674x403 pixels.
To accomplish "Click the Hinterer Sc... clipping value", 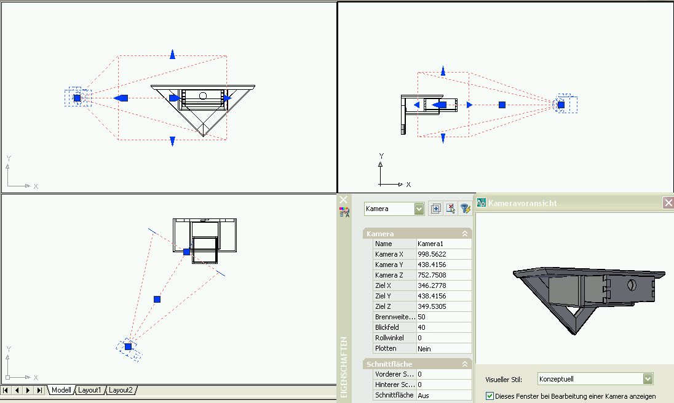I will (444, 385).
